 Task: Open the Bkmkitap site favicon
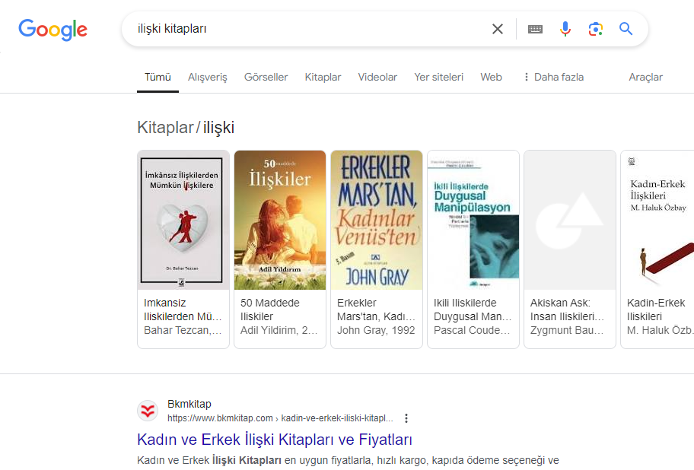pos(148,411)
